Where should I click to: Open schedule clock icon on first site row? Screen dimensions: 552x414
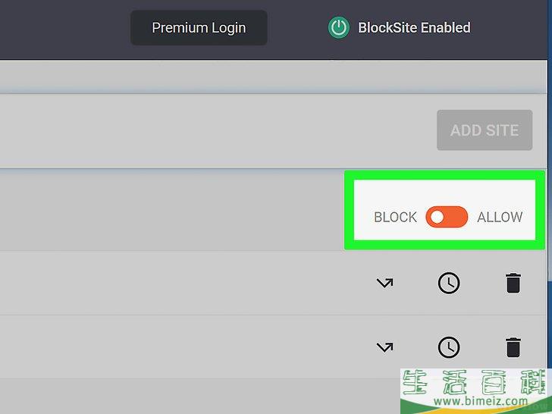[449, 283]
